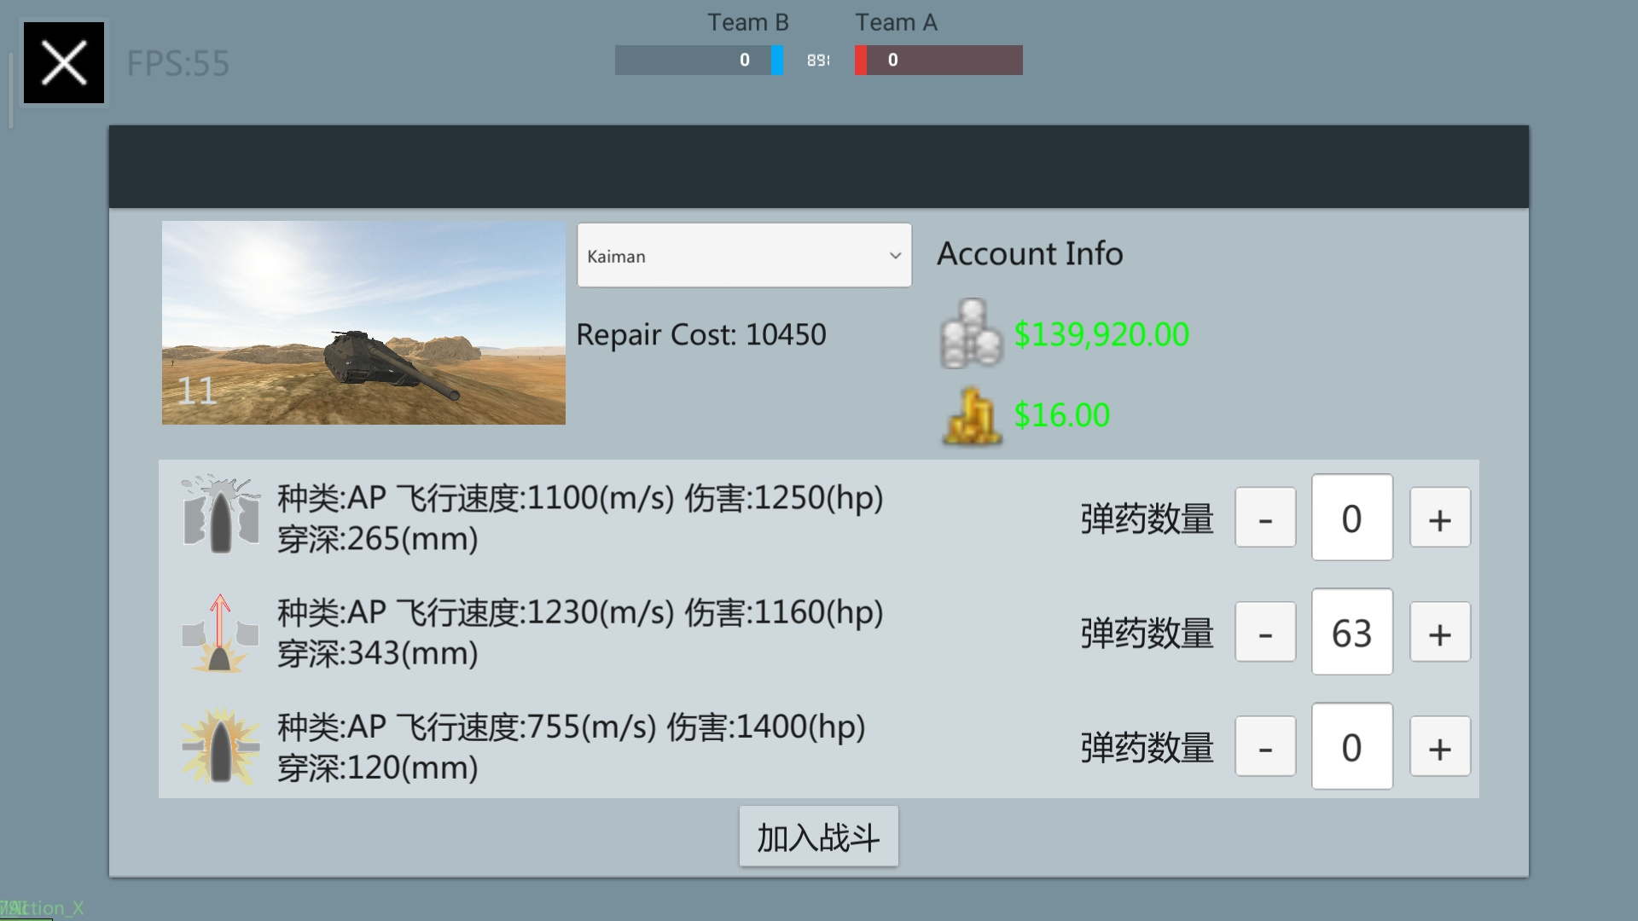
Task: Increase ammo count for 265mm shell
Action: tap(1440, 518)
